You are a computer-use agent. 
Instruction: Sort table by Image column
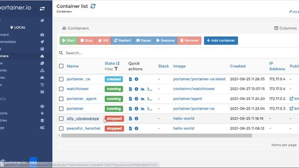[179, 66]
